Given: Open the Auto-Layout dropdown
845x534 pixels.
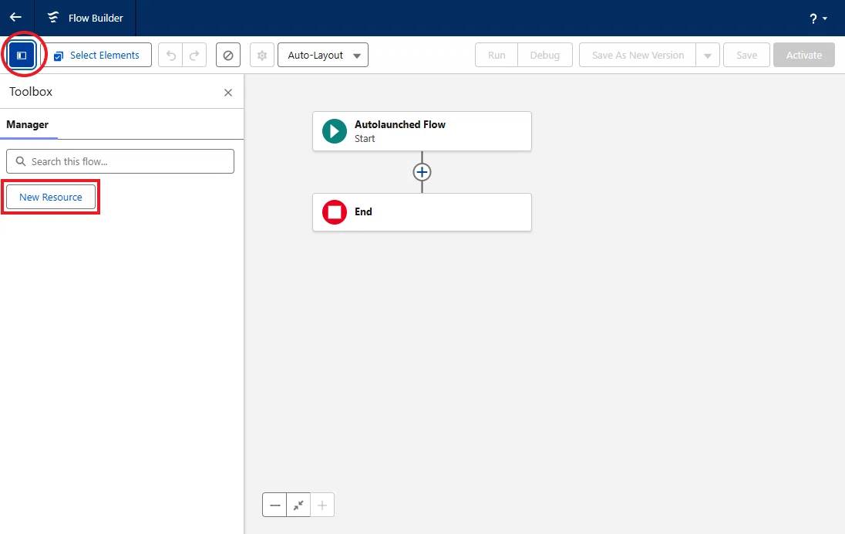Looking at the screenshot, I should pos(323,55).
